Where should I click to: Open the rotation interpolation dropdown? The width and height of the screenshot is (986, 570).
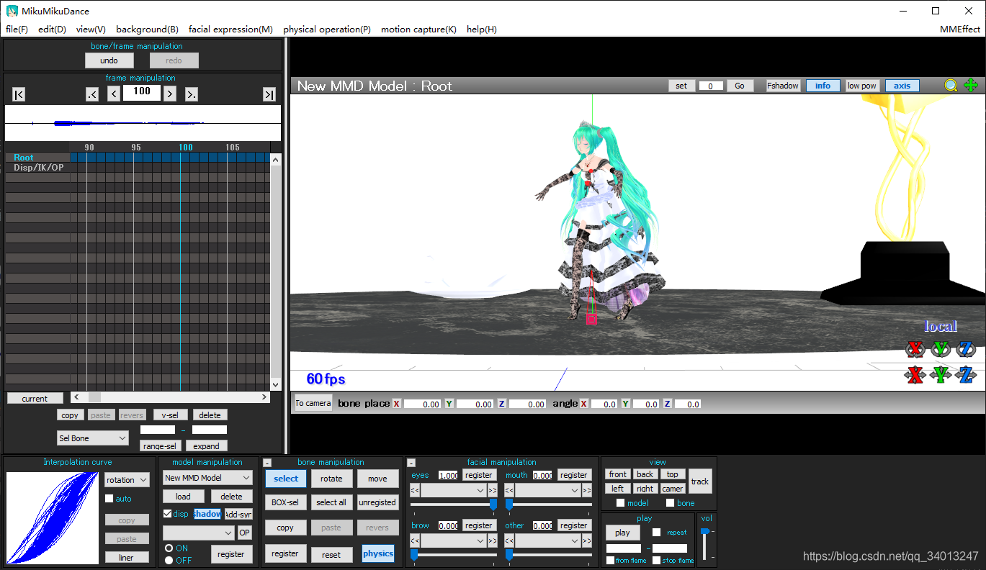(127, 480)
